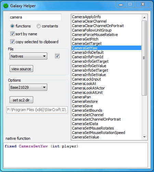Open the Base21029 options dropdown
Viewport: 154px width, 172px height.
click(x=28, y=87)
